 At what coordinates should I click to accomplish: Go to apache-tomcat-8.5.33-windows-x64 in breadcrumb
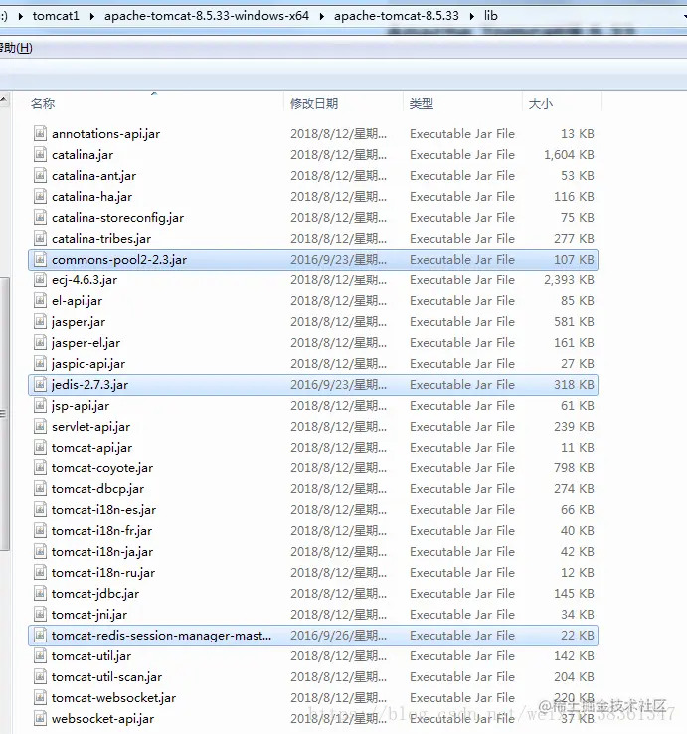207,16
